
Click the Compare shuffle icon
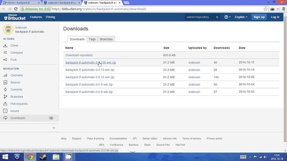point(5,53)
